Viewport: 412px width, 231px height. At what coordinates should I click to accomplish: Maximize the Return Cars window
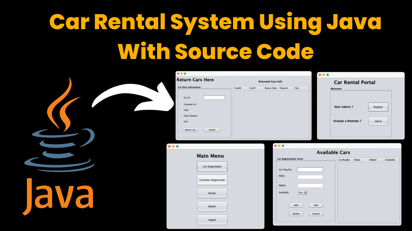click(x=185, y=73)
